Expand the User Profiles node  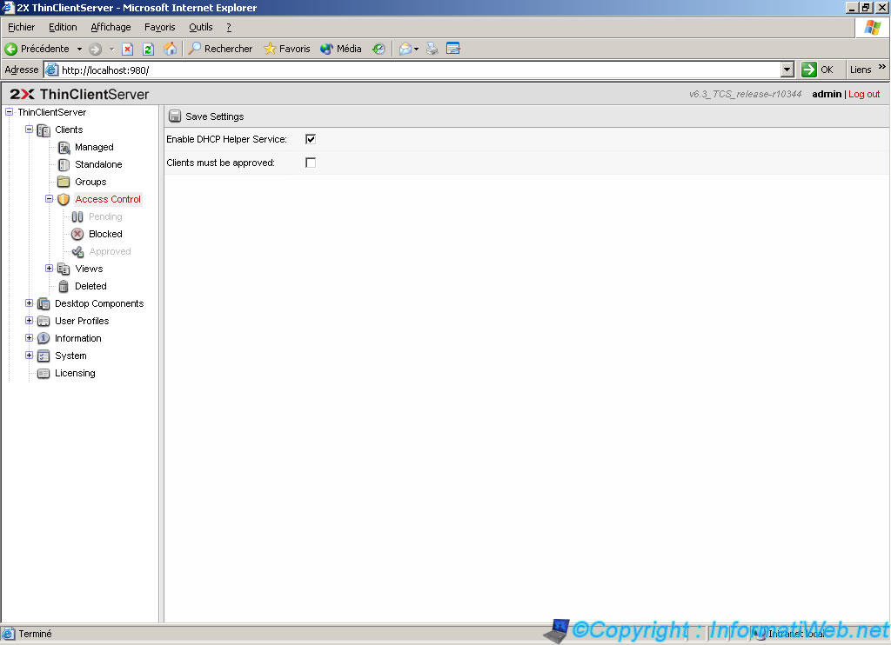pyautogui.click(x=29, y=320)
